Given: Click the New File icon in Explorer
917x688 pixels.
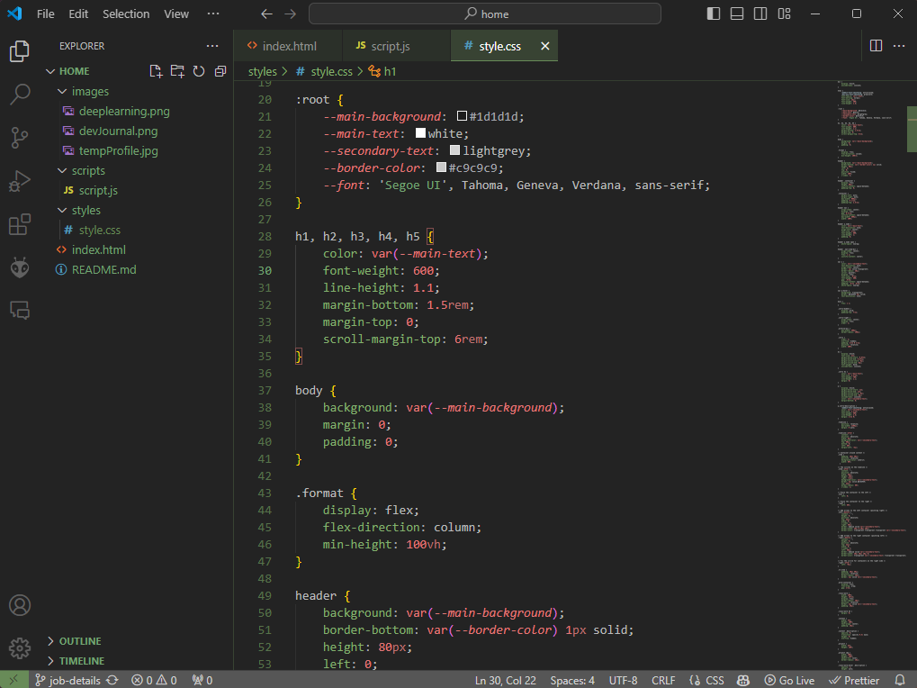Looking at the screenshot, I should (x=156, y=71).
